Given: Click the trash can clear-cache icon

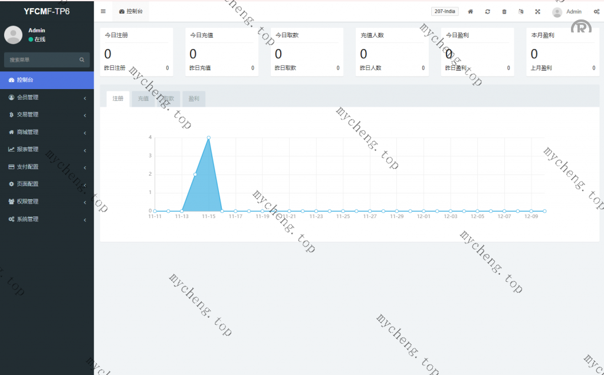Looking at the screenshot, I should pos(504,11).
